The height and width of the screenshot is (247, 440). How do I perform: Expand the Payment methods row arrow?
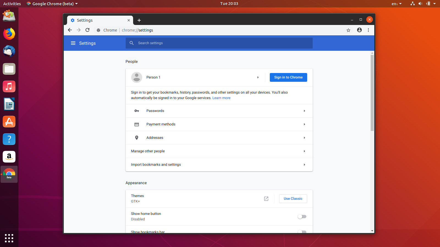304,124
